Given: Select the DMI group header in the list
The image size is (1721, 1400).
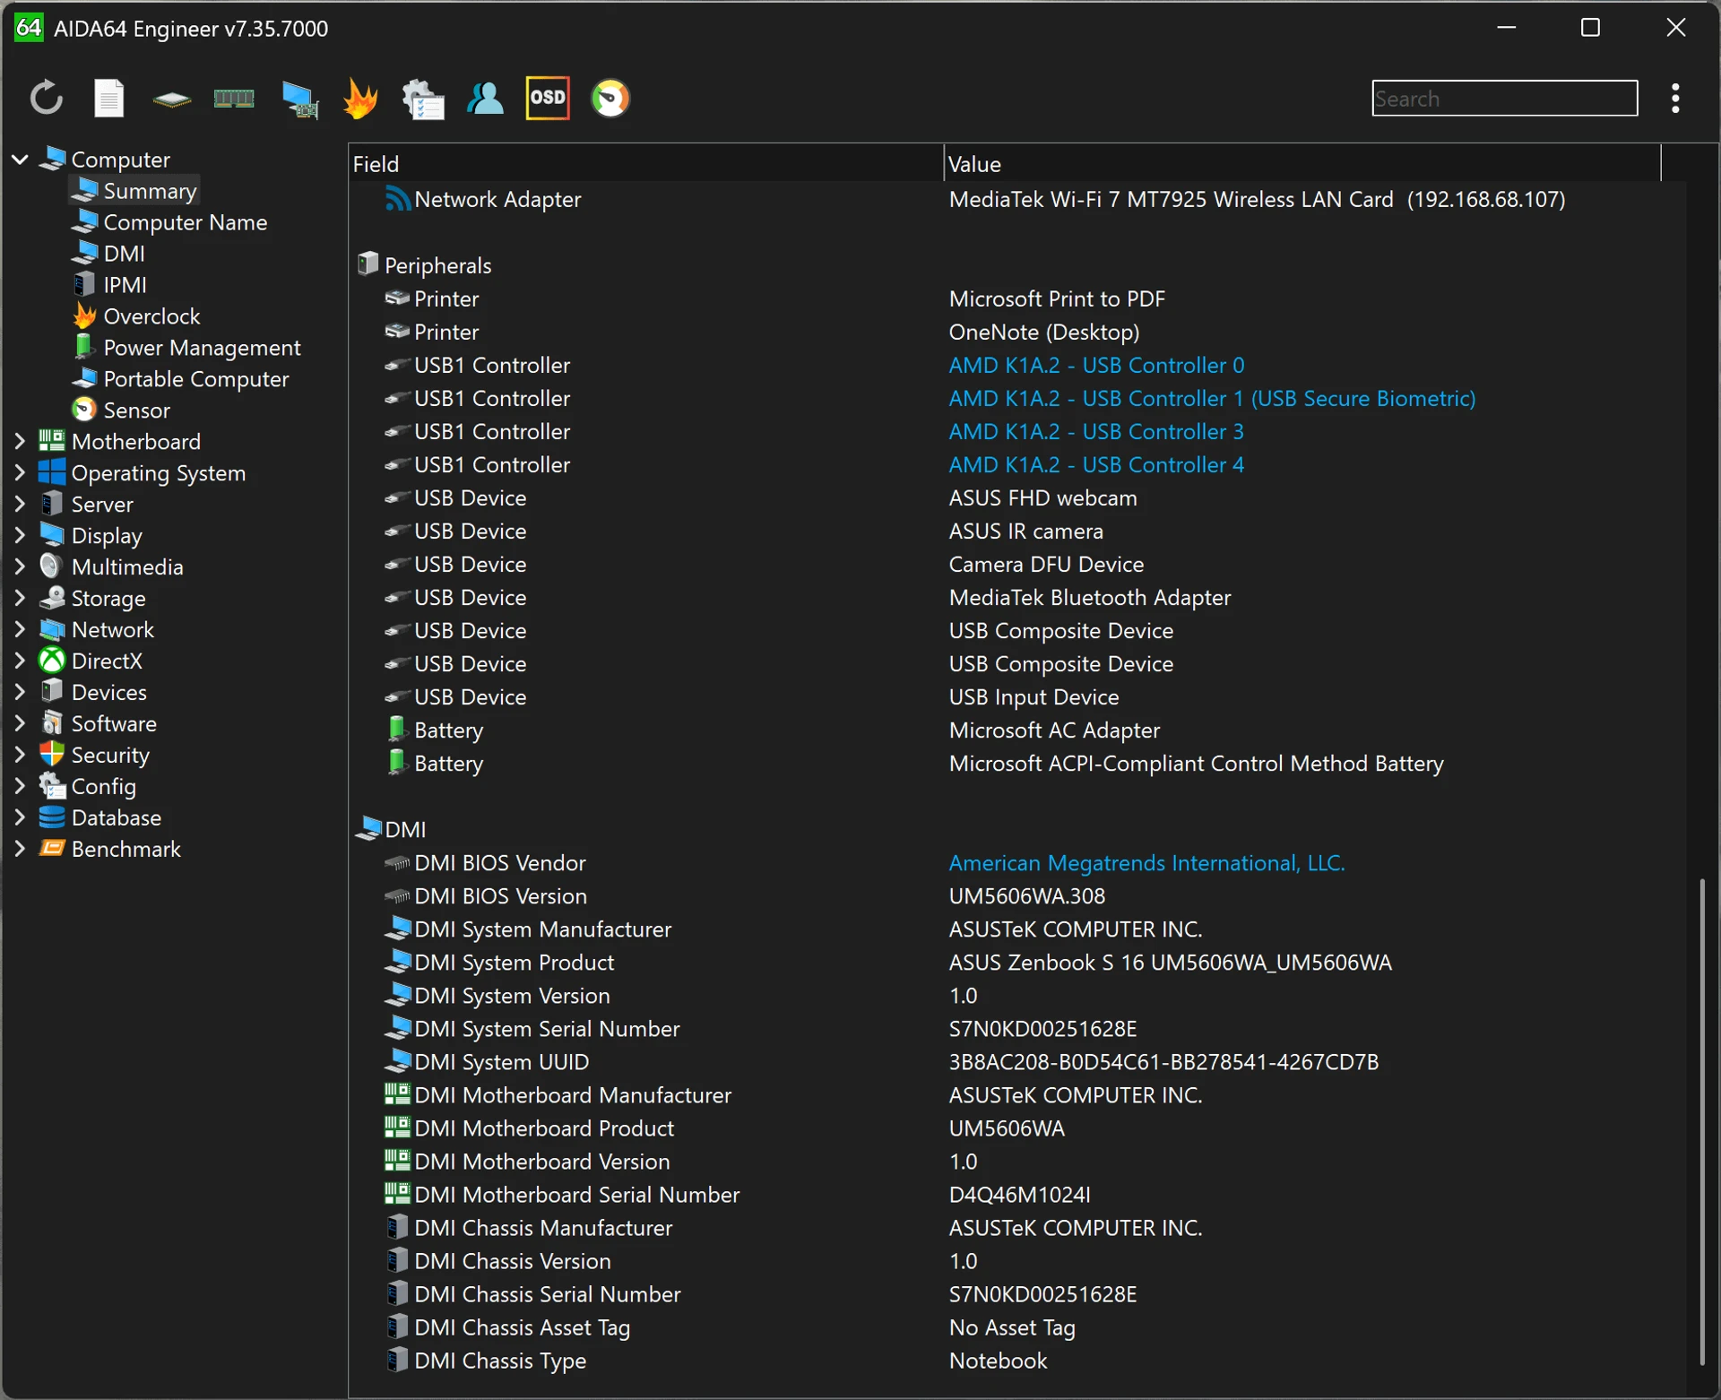Looking at the screenshot, I should pyautogui.click(x=1017, y=829).
